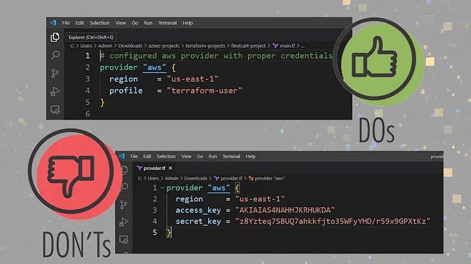This screenshot has height=264, width=471.
Task: Click secret_key value string on line 4
Action: coord(333,222)
